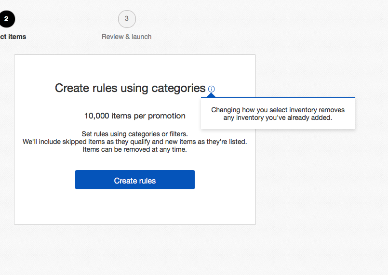Click the progress line right of step 3
Viewport: 388px width, 275px height.
click(260, 19)
